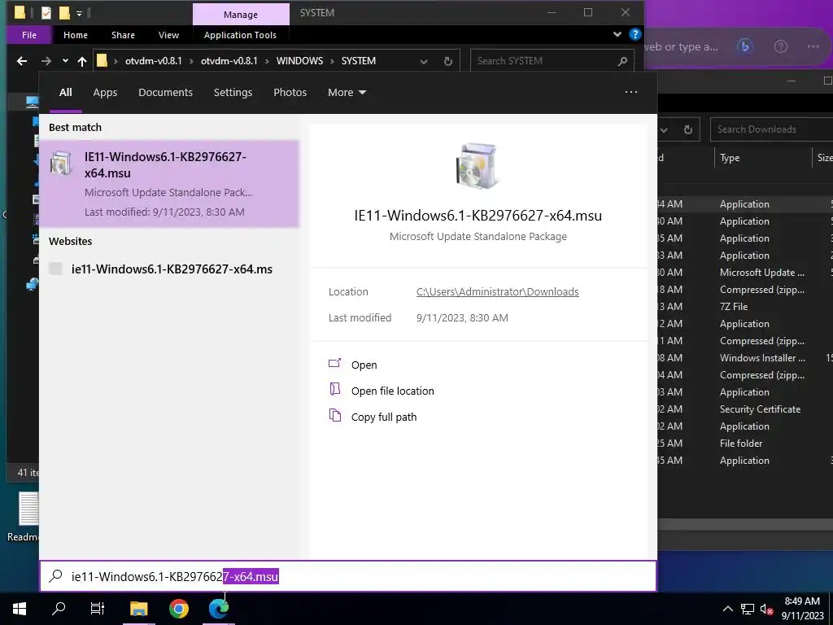The image size is (833, 625).
Task: Click the taskbar search magnifier icon
Action: 59,608
